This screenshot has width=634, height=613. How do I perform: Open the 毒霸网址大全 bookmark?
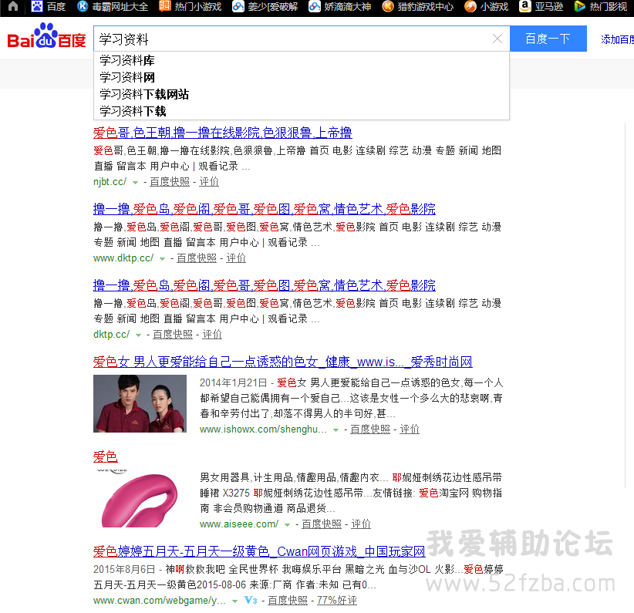(113, 6)
